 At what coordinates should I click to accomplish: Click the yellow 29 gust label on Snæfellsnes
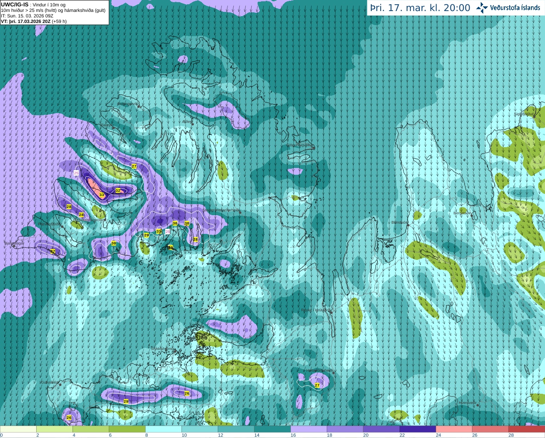coord(126,401)
